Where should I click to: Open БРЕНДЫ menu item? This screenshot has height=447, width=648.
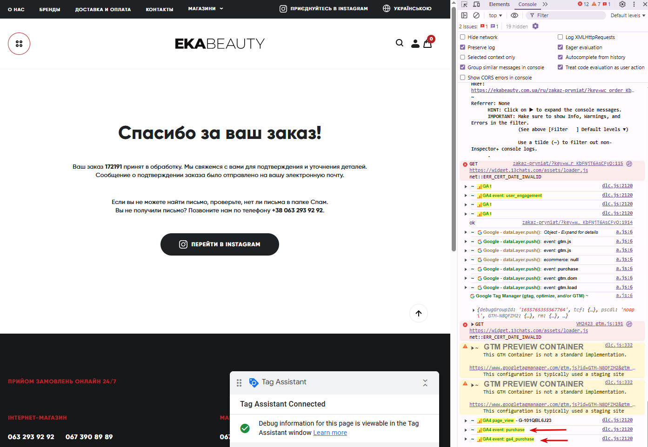[x=50, y=9]
